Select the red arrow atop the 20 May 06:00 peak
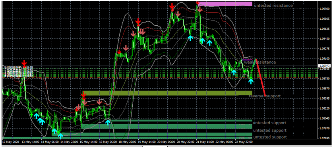 coord(172,7)
